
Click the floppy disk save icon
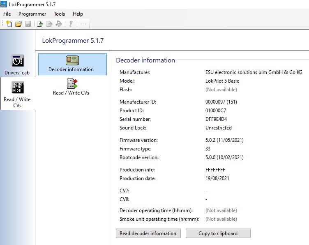click(28, 24)
